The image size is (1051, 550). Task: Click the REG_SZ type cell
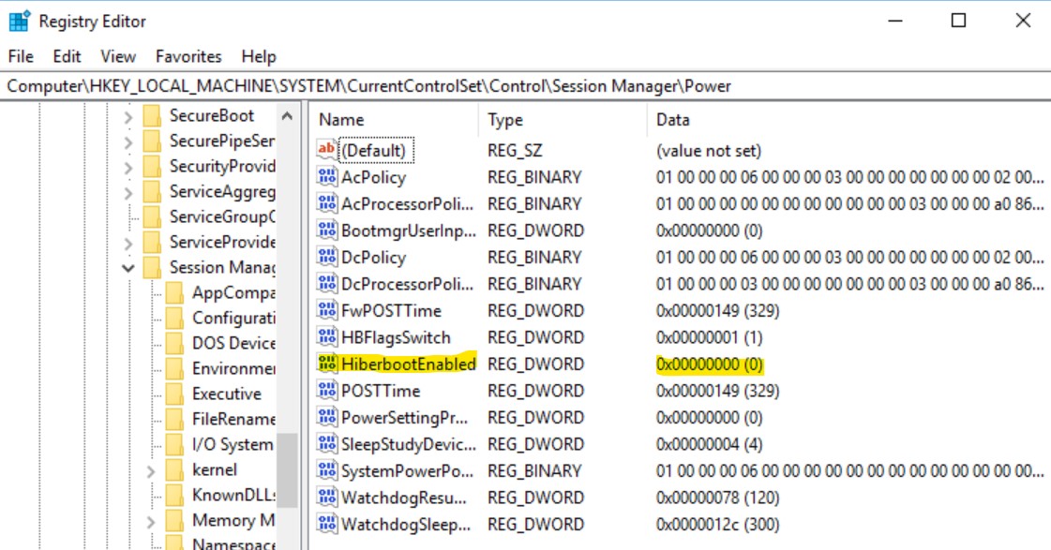tap(515, 151)
